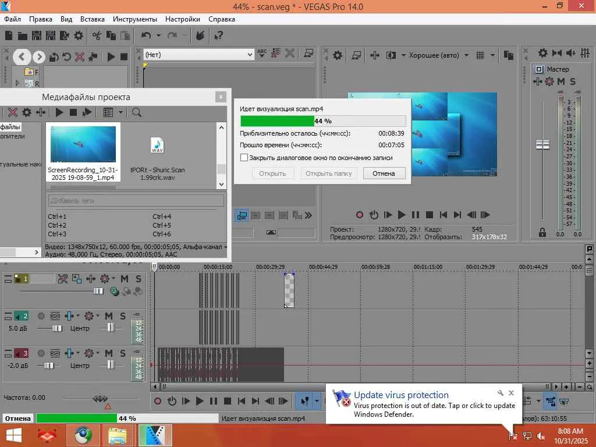The height and width of the screenshot is (447, 596).
Task: Mute audio track 3
Action: (x=109, y=353)
